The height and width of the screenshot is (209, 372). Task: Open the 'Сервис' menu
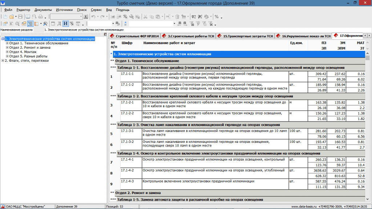[96, 9]
